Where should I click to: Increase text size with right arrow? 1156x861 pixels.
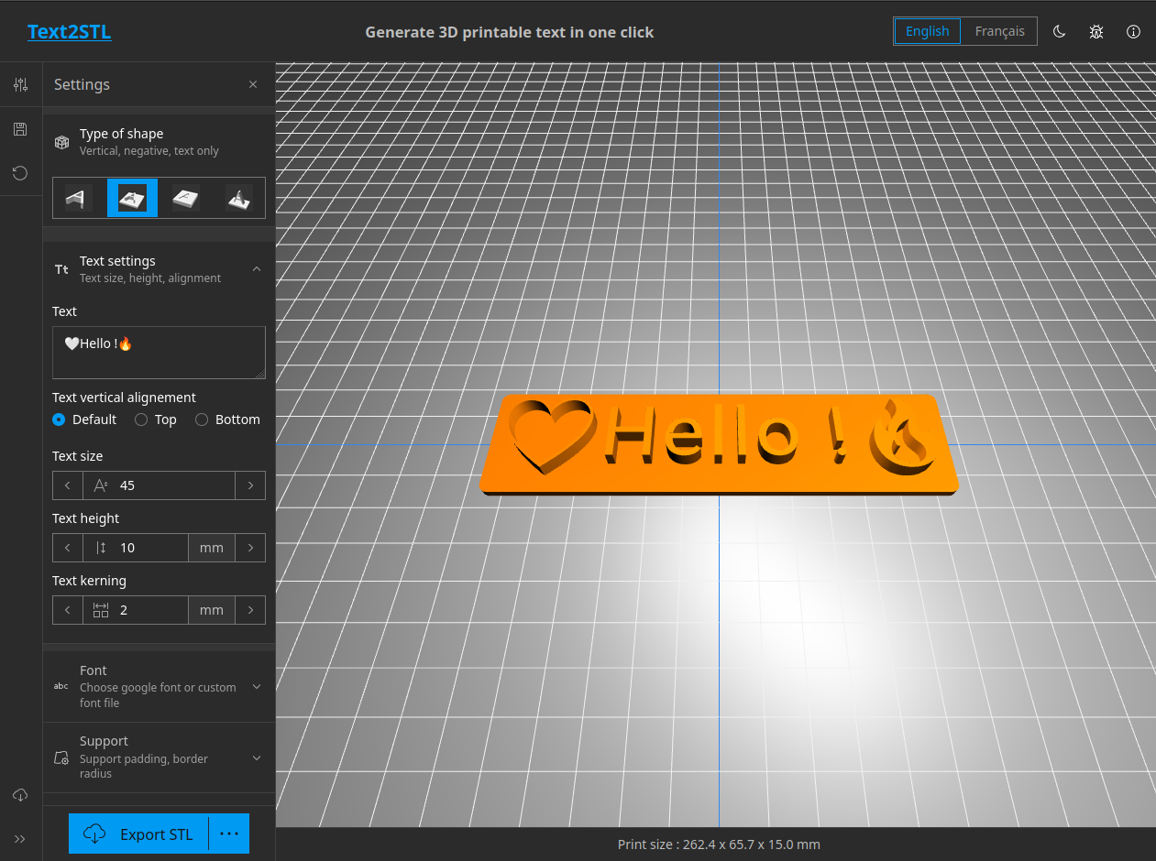click(250, 485)
